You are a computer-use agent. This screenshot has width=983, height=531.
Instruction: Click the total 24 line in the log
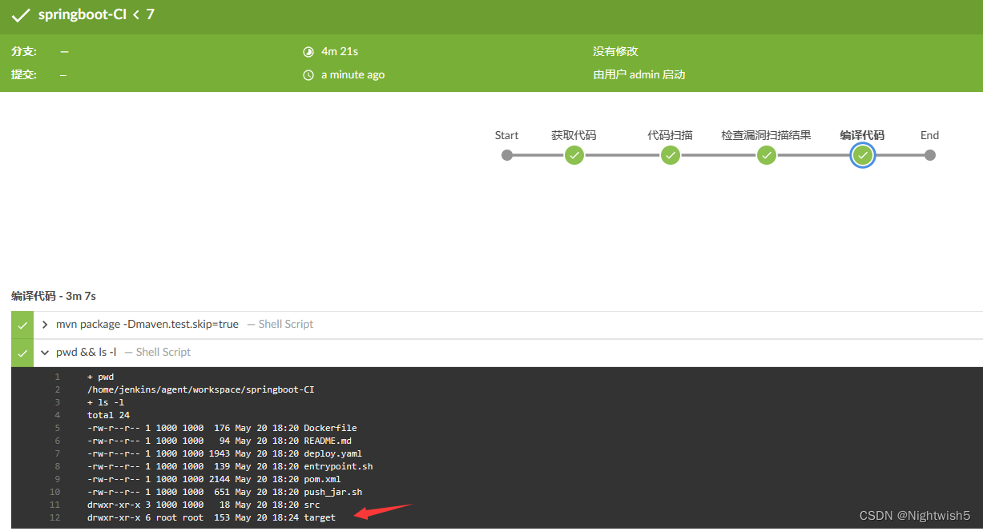coord(108,415)
